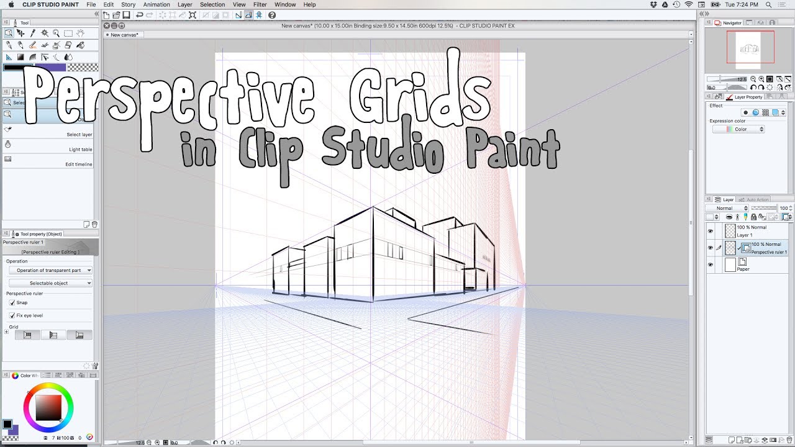Toggle the Snap checkbox
The width and height of the screenshot is (795, 447).
pyautogui.click(x=12, y=302)
